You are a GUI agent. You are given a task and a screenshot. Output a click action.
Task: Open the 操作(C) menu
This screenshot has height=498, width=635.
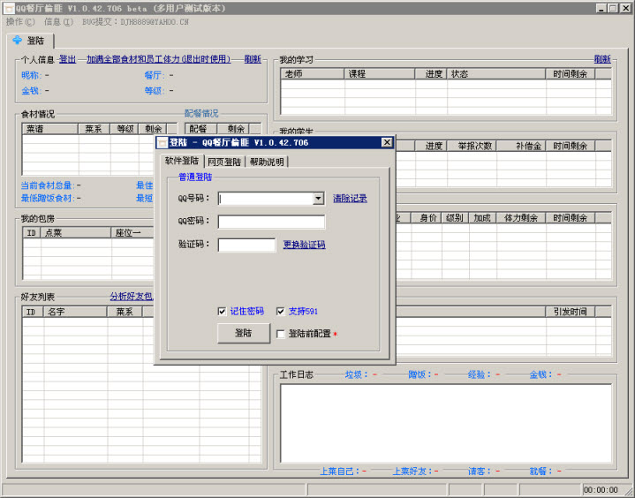[x=20, y=22]
